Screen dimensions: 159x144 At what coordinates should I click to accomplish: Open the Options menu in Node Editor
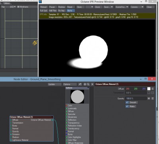70,84
